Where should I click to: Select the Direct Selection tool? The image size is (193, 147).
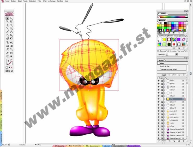pyautogui.click(x=11, y=18)
